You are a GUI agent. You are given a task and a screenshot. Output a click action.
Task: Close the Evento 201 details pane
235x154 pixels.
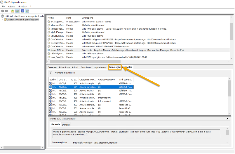[x=227, y=119]
